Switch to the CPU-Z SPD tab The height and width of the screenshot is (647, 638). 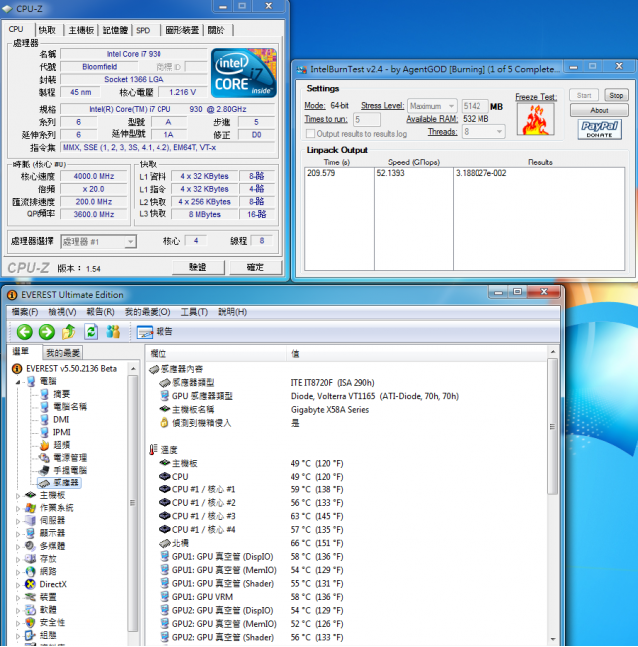[x=143, y=30]
